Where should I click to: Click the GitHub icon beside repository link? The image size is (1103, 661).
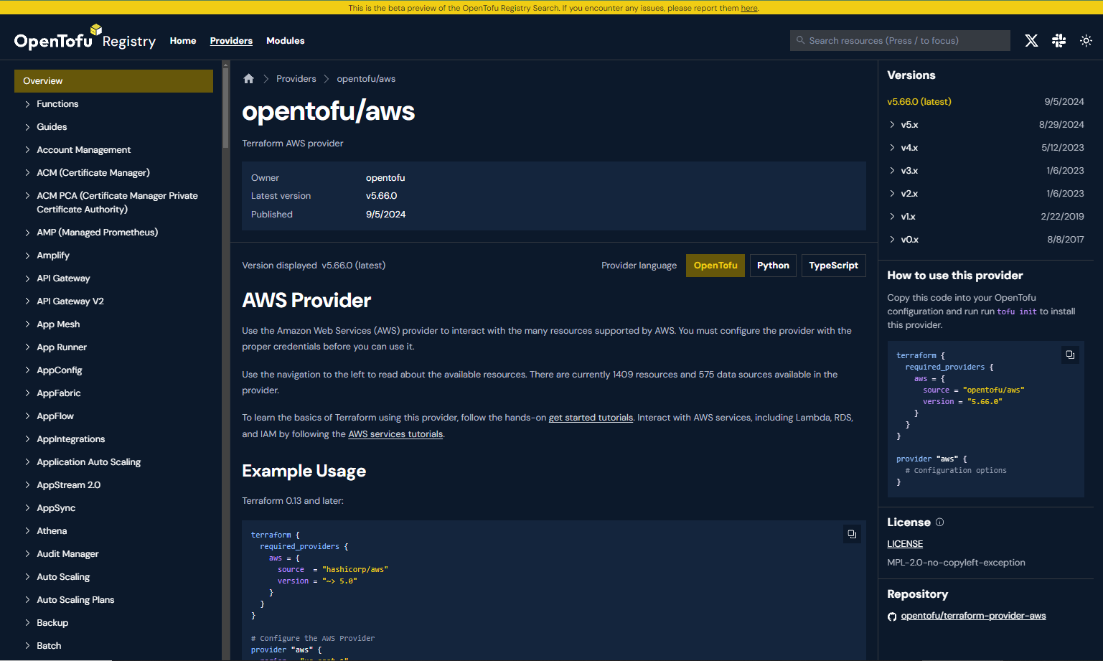tap(892, 617)
